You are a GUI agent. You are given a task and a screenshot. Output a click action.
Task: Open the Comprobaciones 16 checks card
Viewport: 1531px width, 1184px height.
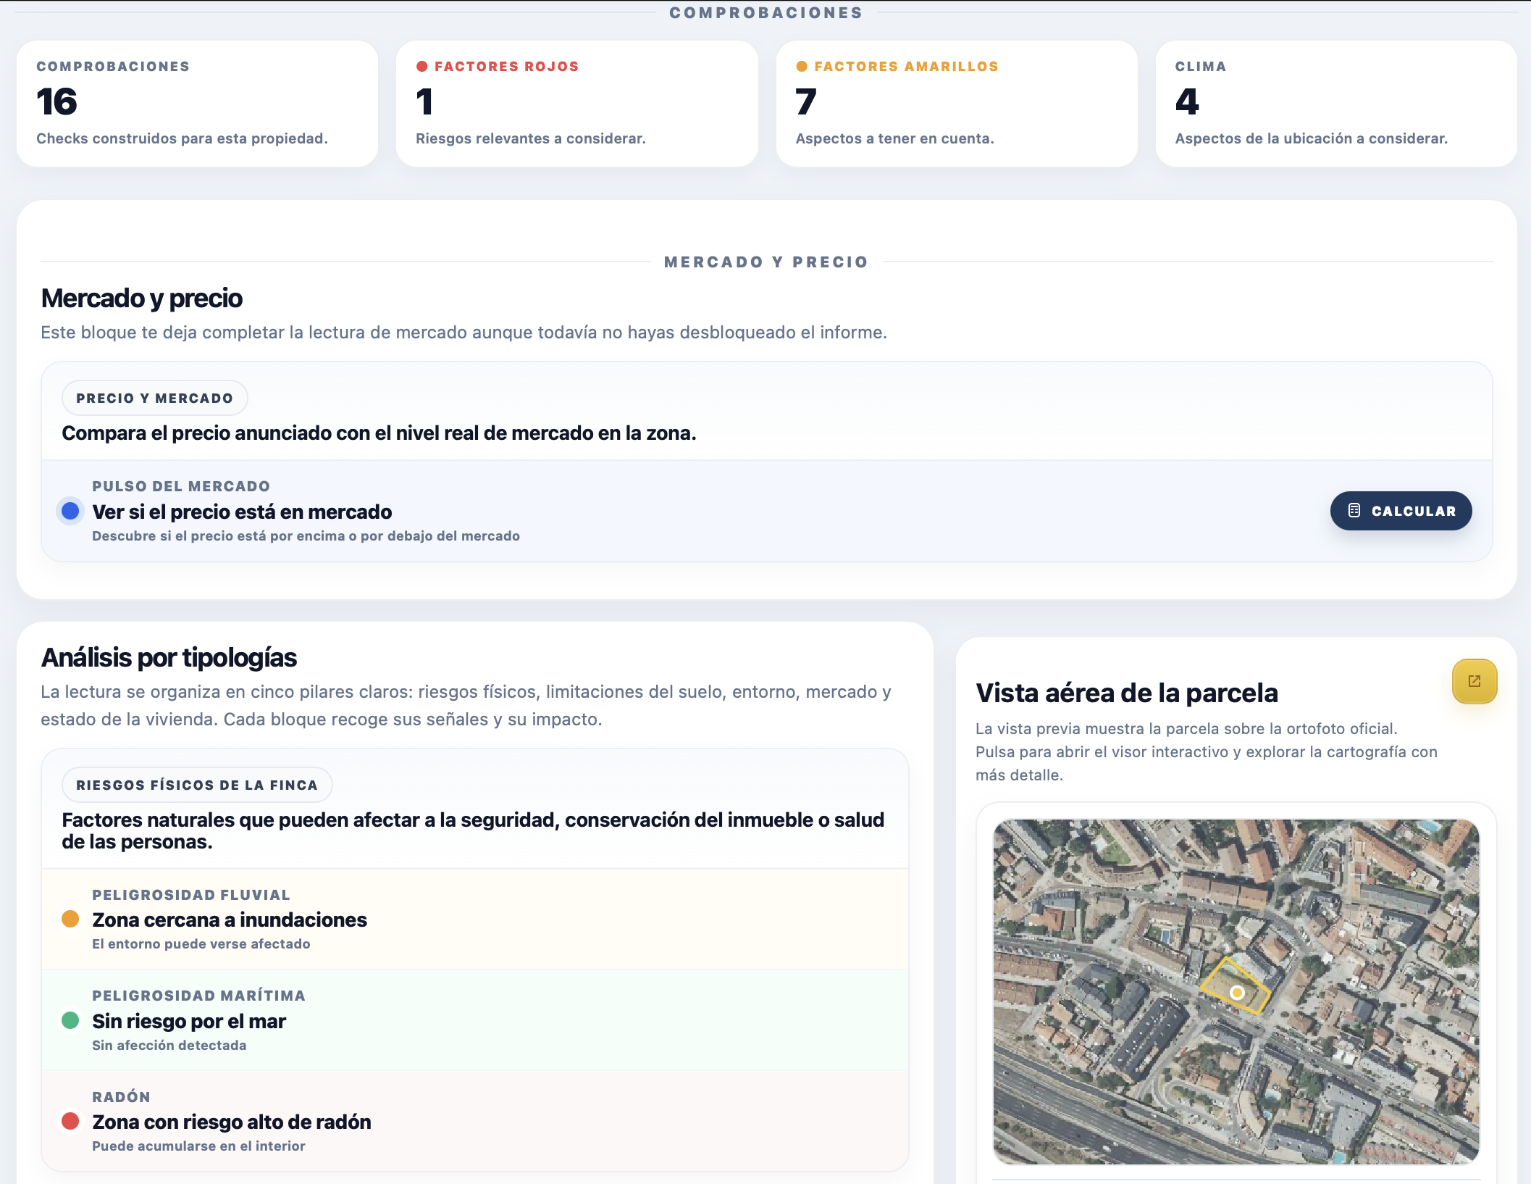tap(197, 104)
